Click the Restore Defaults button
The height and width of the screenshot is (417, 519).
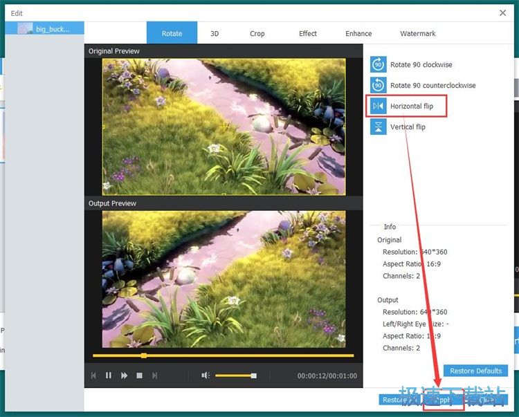[x=475, y=371]
